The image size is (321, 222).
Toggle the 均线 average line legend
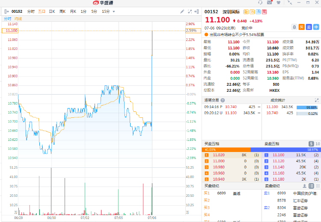point(18,19)
